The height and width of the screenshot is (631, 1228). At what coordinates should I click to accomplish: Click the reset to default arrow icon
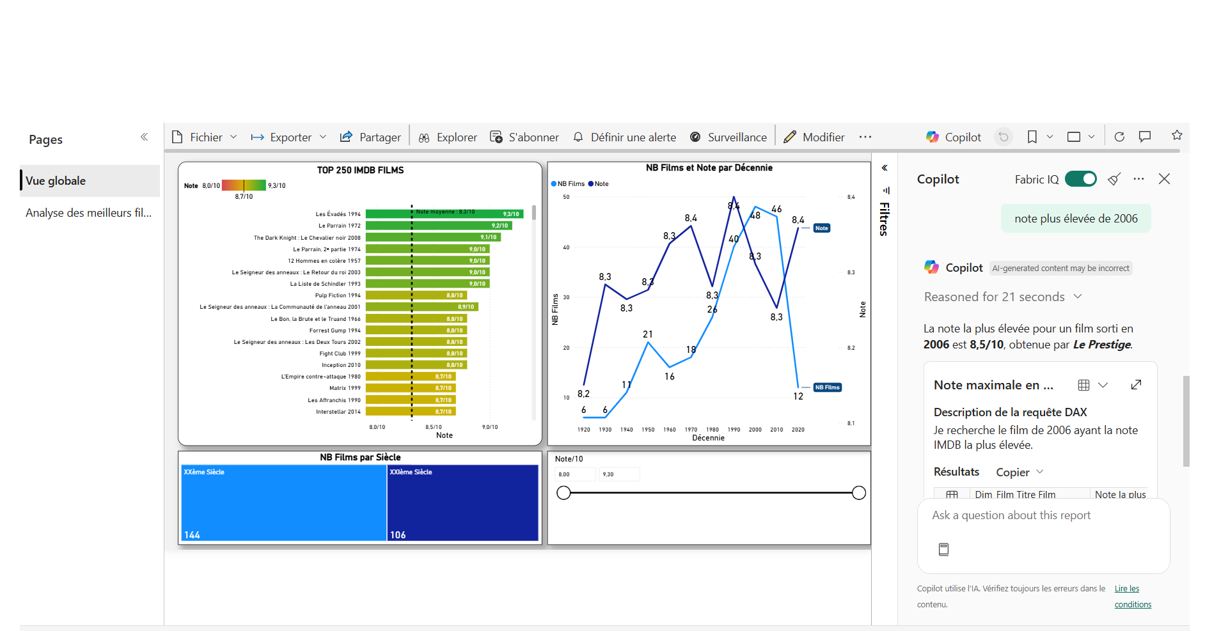tap(1004, 137)
